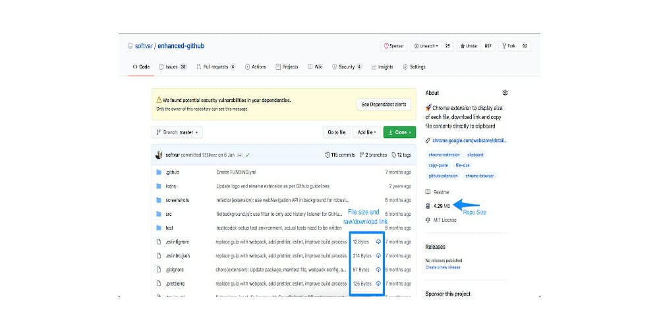Click See Dependabot alerts button

pyautogui.click(x=384, y=104)
